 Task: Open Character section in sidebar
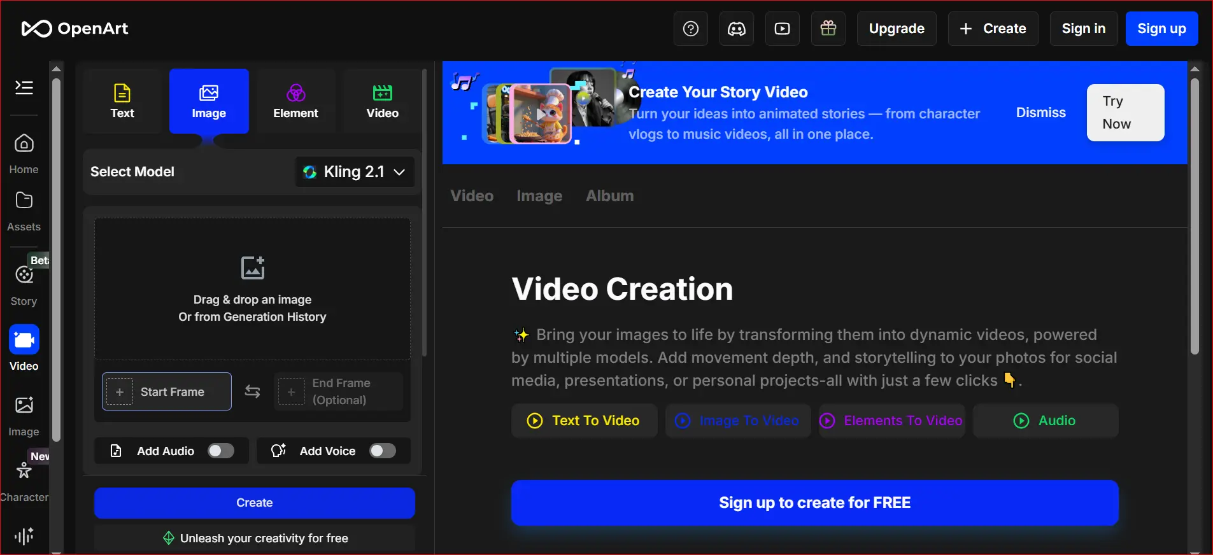24,481
